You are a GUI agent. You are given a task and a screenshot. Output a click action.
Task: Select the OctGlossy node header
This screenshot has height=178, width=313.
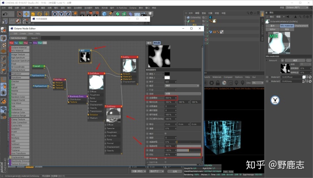(x=113, y=106)
